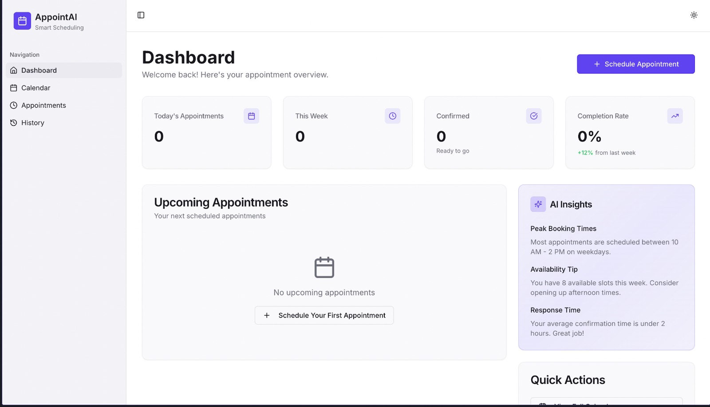Click the This Week clock icon
The height and width of the screenshot is (407, 710).
392,116
